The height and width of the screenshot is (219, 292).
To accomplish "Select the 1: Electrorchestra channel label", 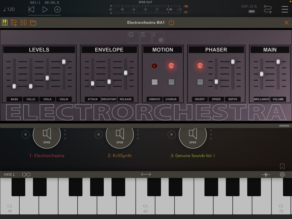I will pos(47,156).
